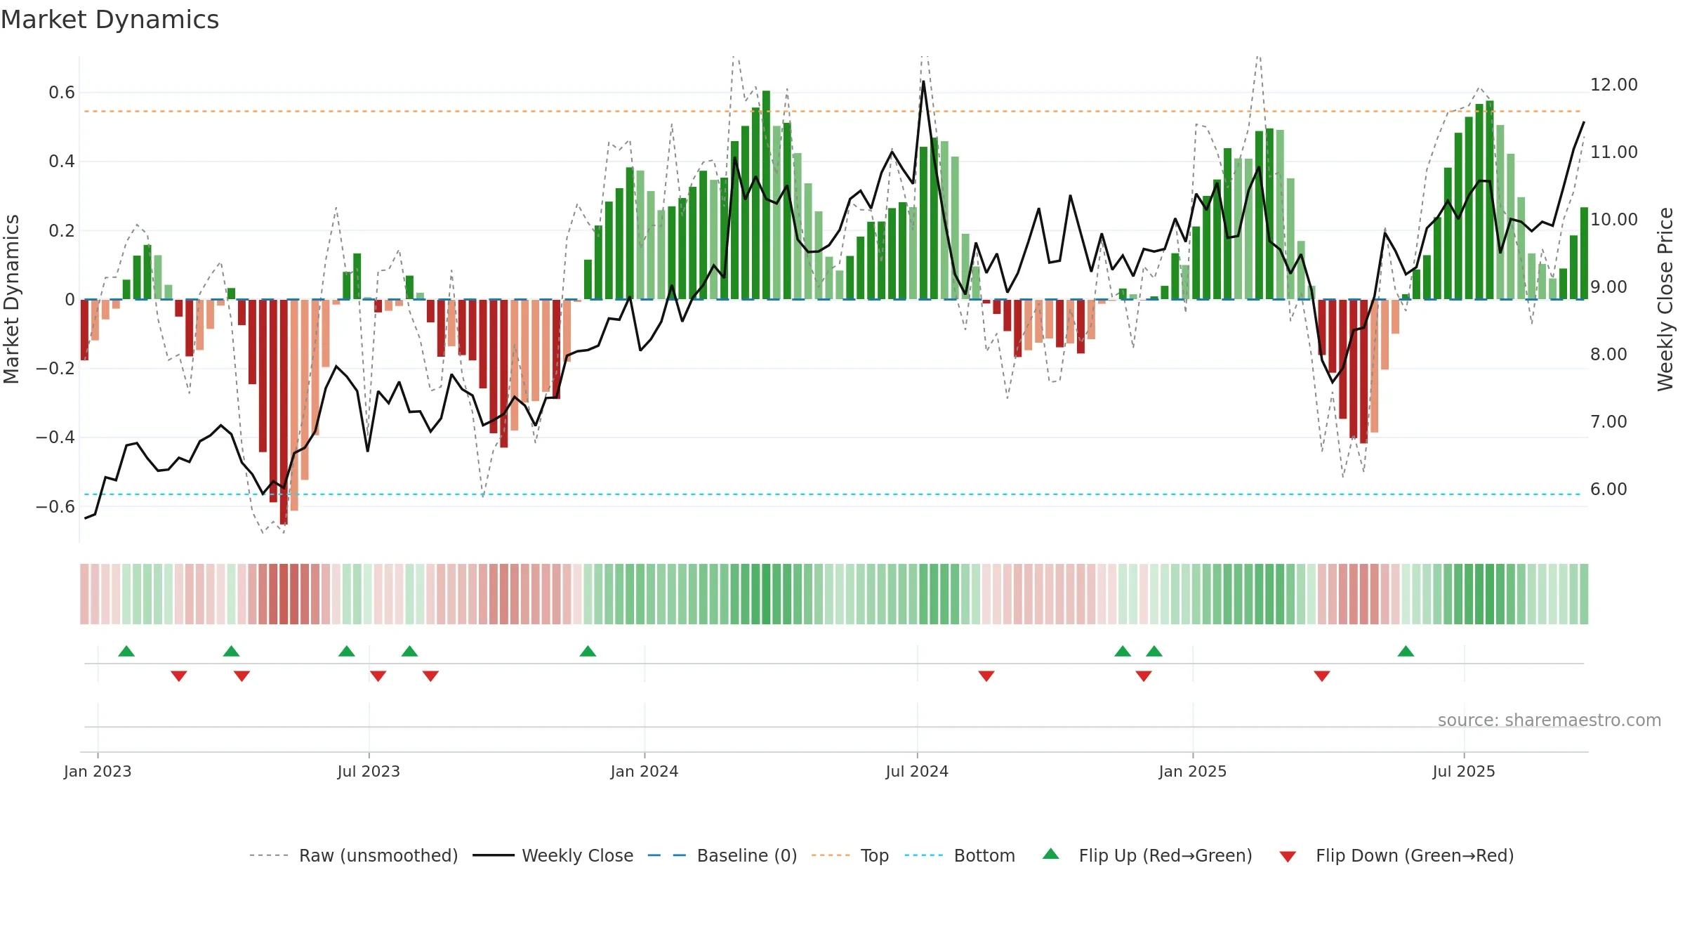
Task: Select the Flip Up marker in early April 2023
Action: (x=231, y=651)
